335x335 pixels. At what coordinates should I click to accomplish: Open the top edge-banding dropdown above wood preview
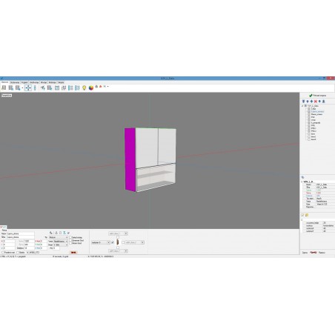point(118,233)
